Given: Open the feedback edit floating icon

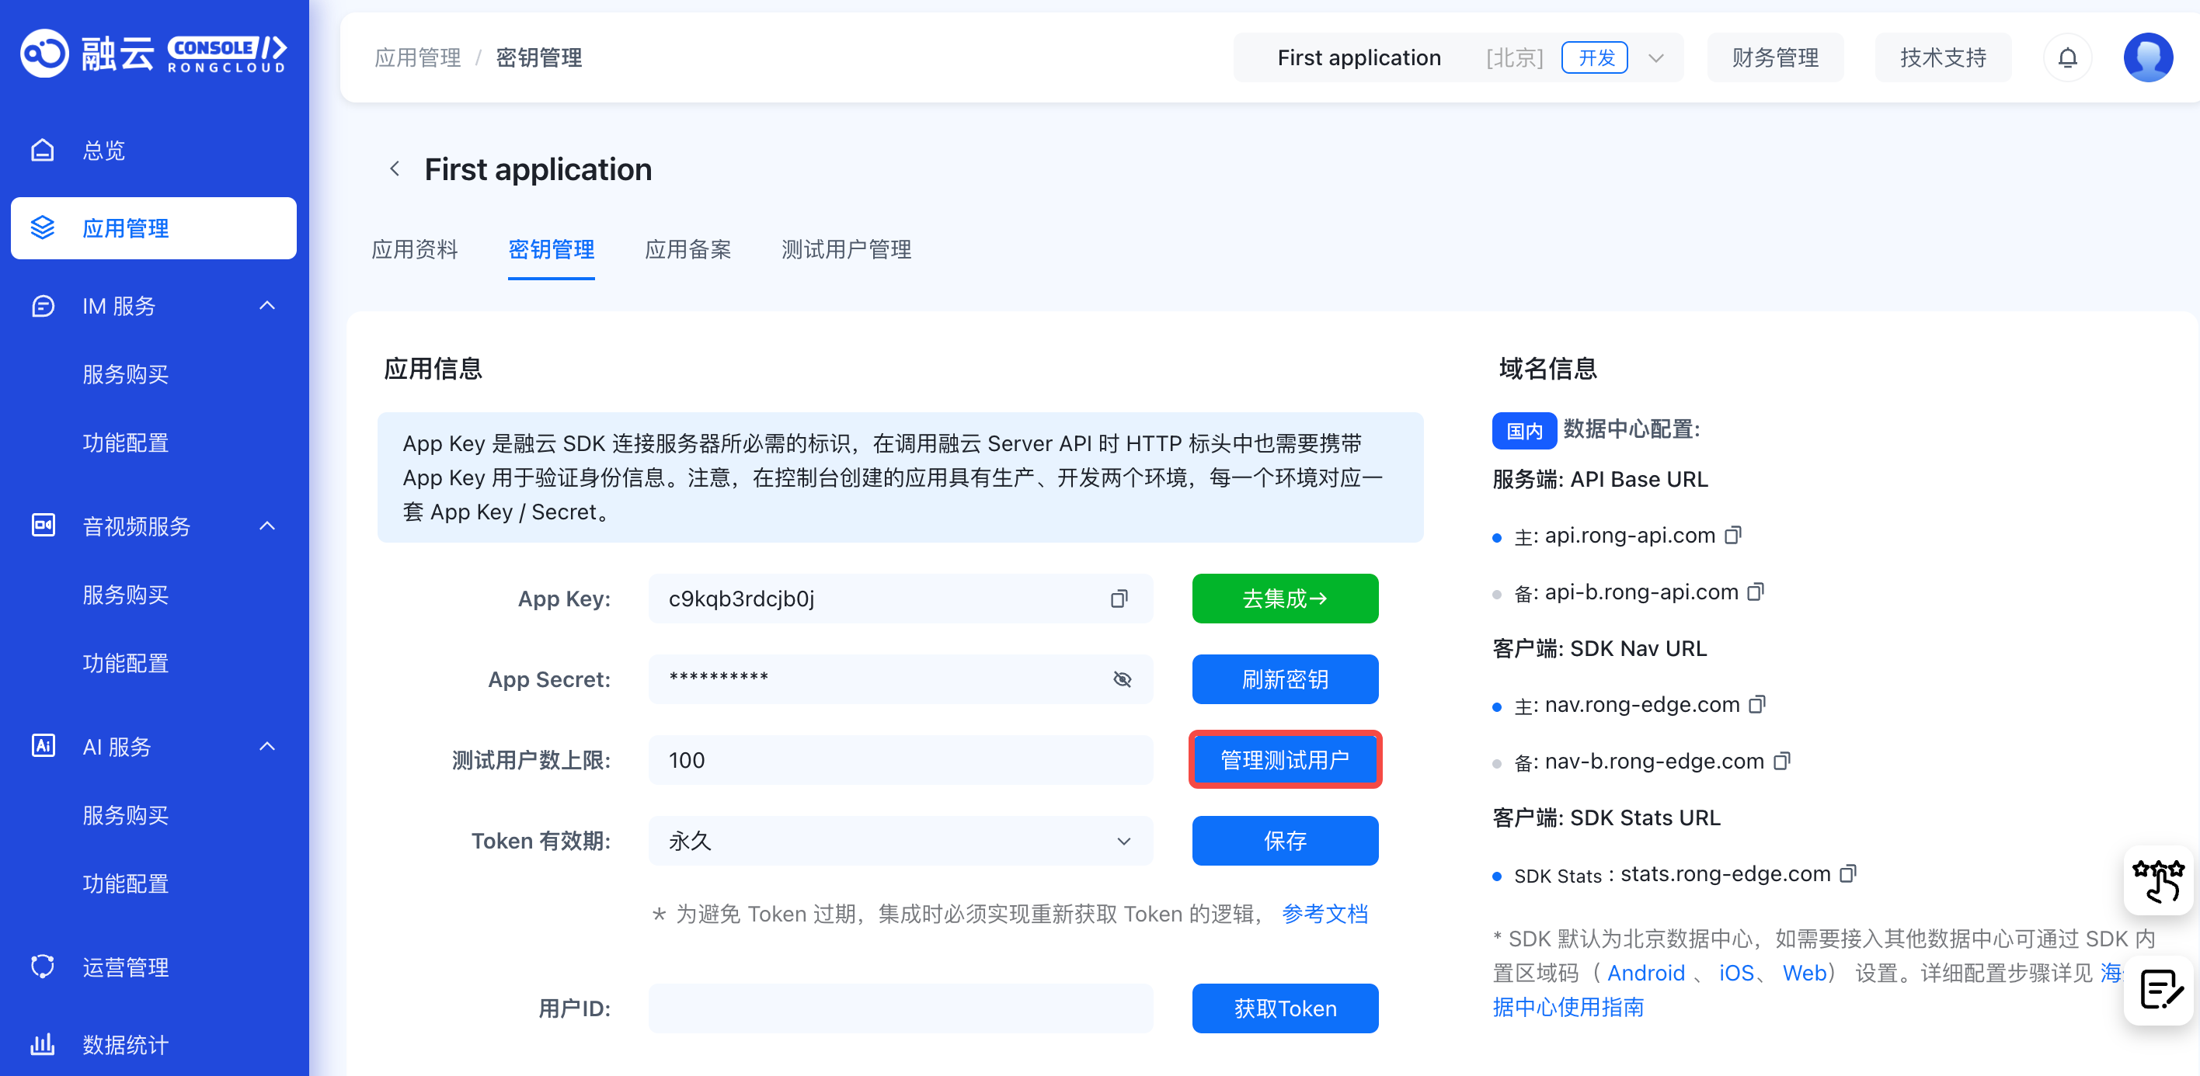Looking at the screenshot, I should point(2159,990).
